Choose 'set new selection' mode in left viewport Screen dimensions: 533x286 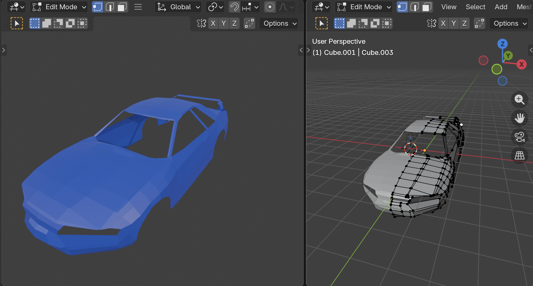(x=35, y=23)
